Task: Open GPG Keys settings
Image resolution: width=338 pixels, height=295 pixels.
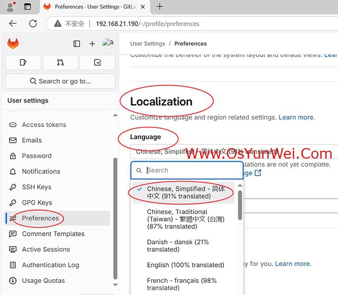Action: click(37, 202)
